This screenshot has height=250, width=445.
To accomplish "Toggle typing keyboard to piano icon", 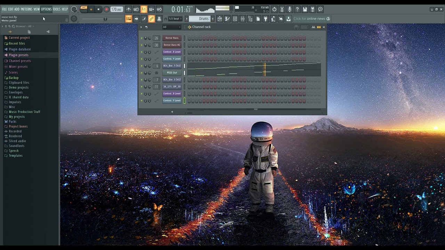I will pos(129,19).
